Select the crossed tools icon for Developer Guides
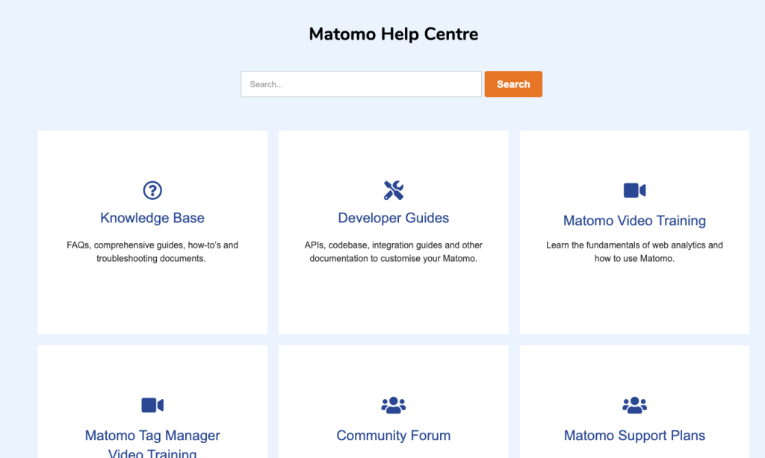 pyautogui.click(x=394, y=190)
